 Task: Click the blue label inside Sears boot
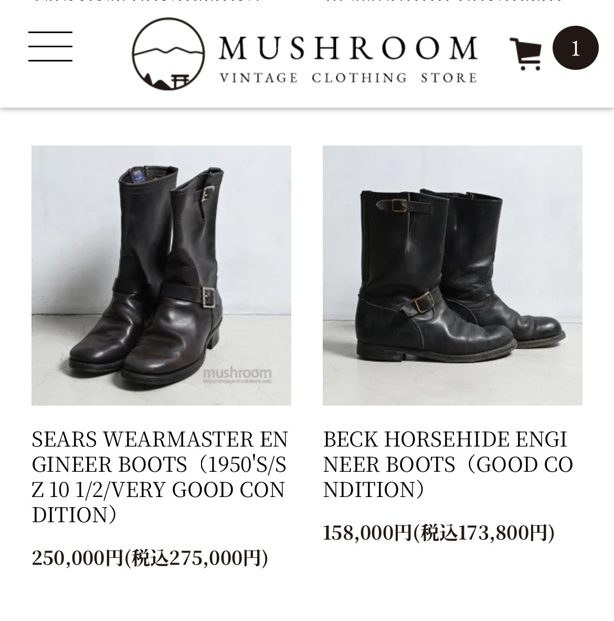[136, 176]
